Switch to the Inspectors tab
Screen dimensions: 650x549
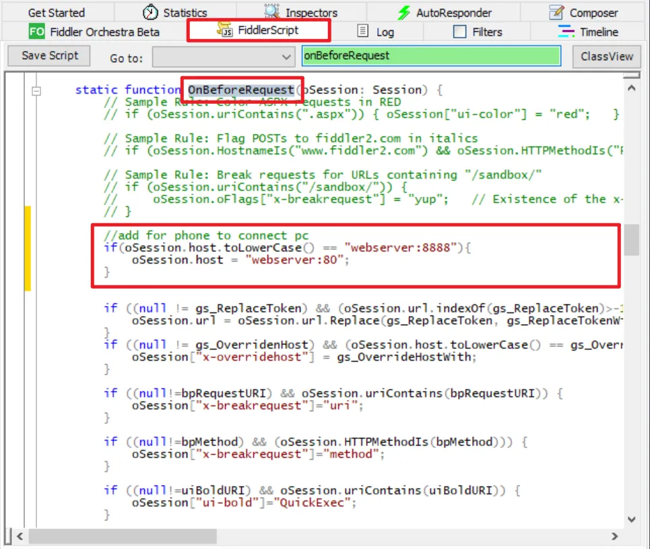(x=301, y=13)
